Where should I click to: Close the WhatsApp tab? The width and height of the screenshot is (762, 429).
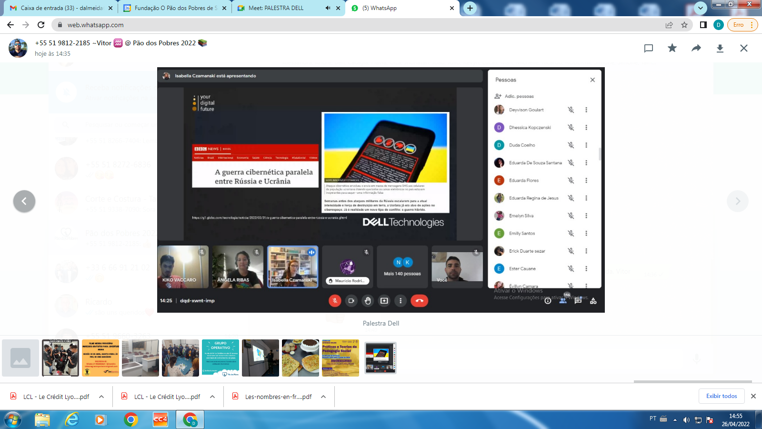click(452, 8)
